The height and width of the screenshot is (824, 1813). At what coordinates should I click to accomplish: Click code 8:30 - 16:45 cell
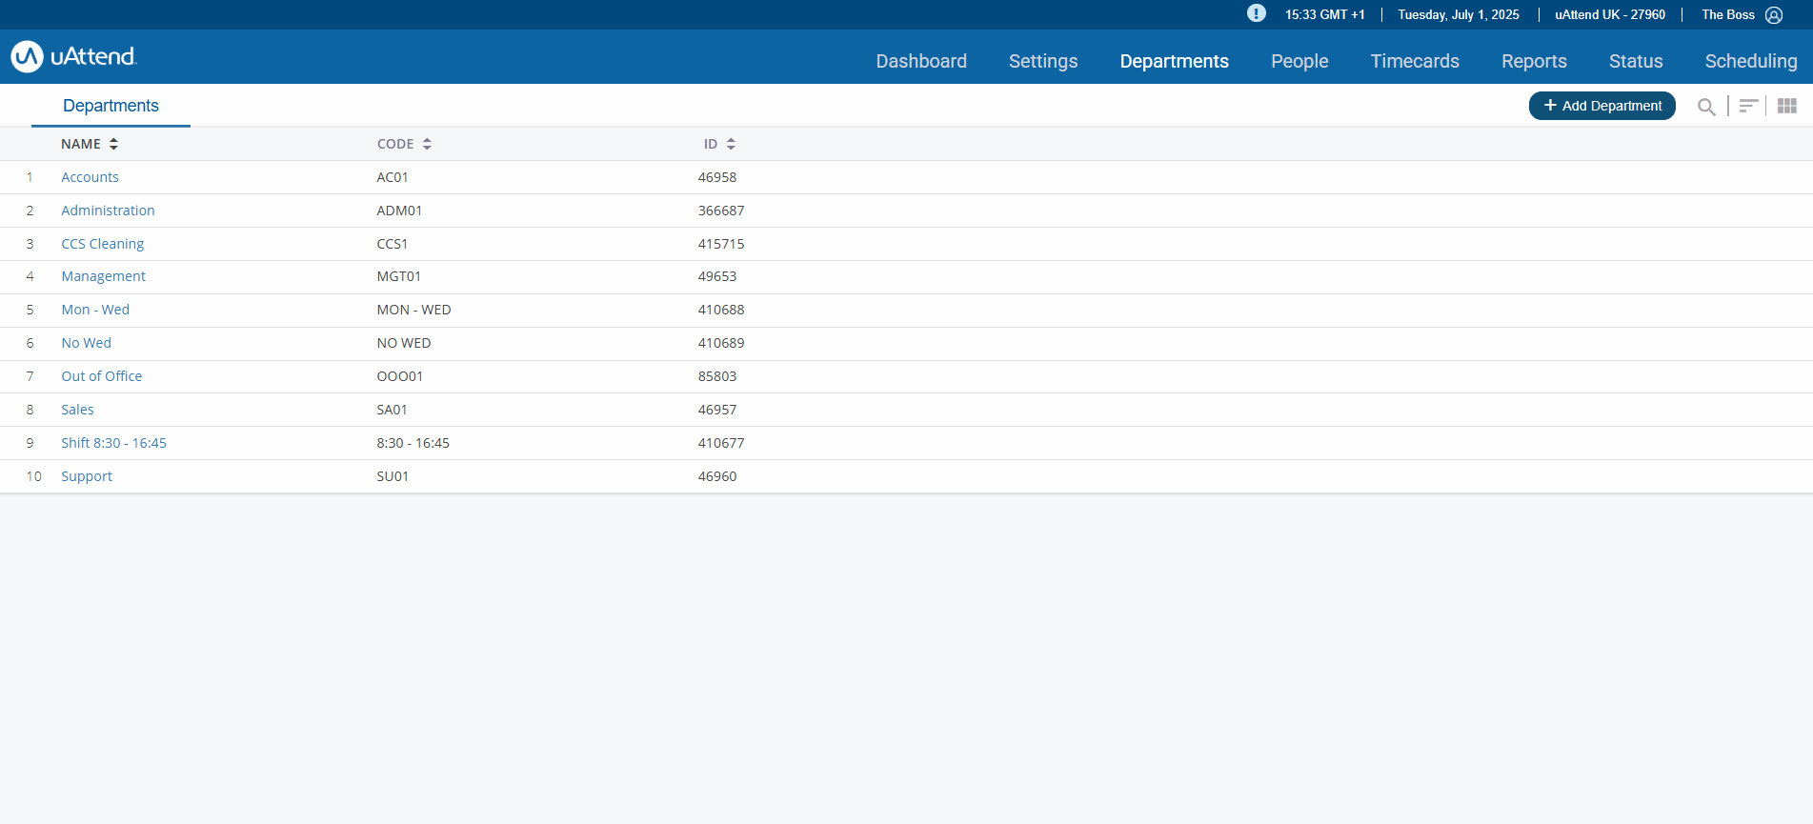pos(413,443)
